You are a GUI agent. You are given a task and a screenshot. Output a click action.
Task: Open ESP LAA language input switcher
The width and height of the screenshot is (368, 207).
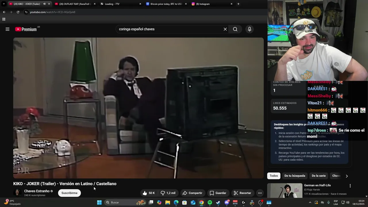coord(336,202)
